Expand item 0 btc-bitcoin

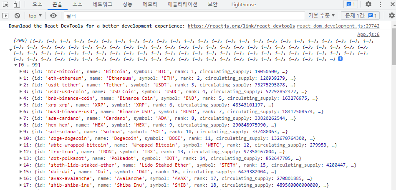coord(21,71)
